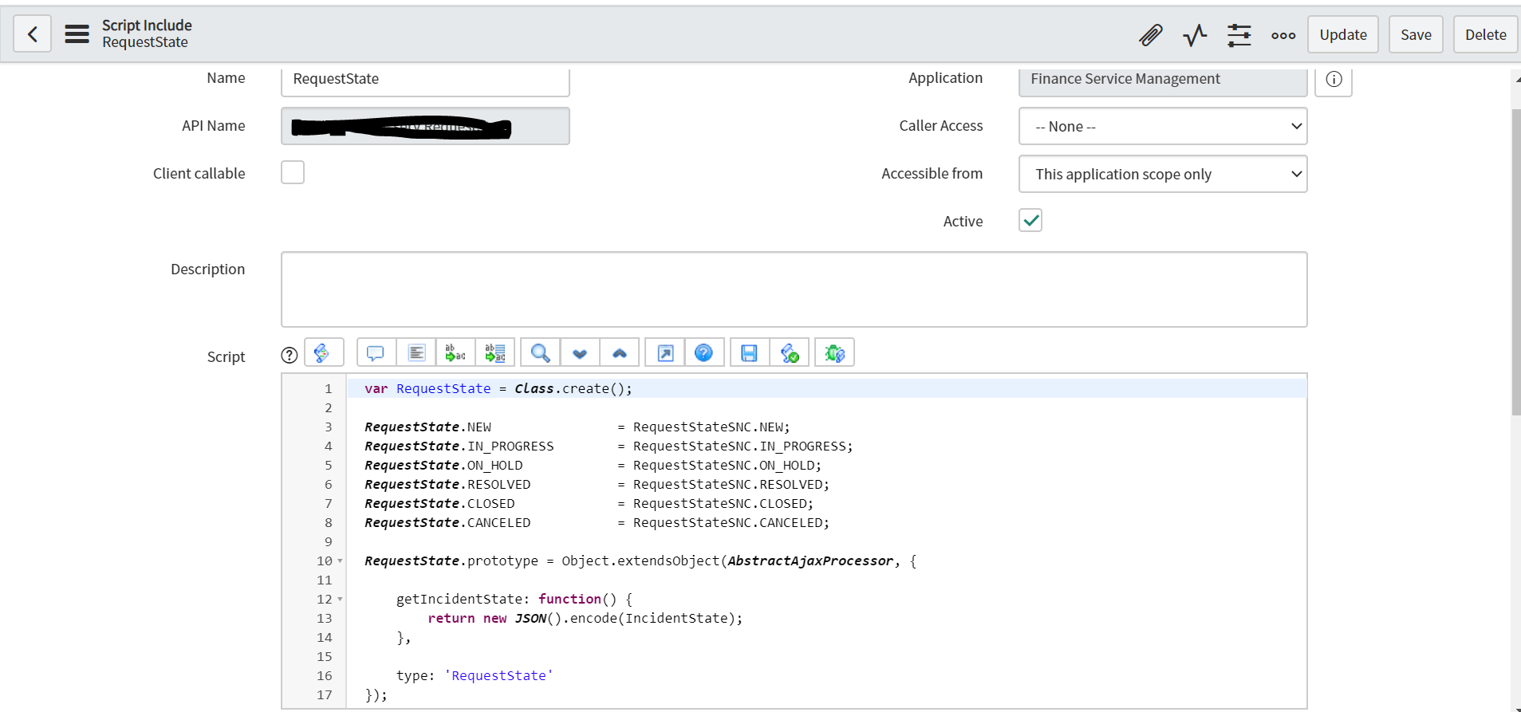Image resolution: width=1521 pixels, height=712 pixels.
Task: Click the redacted API Name field
Action: click(425, 126)
